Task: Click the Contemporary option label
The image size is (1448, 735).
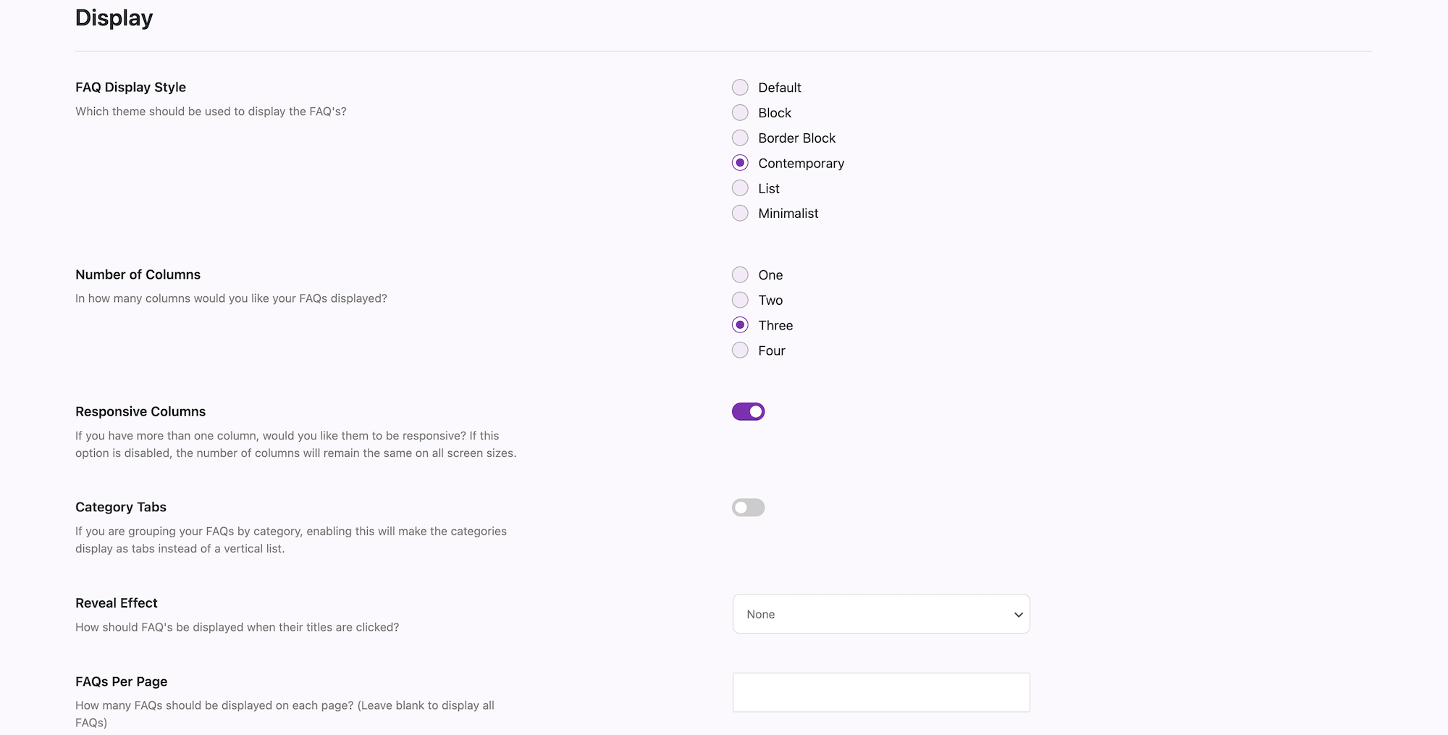Action: click(801, 164)
